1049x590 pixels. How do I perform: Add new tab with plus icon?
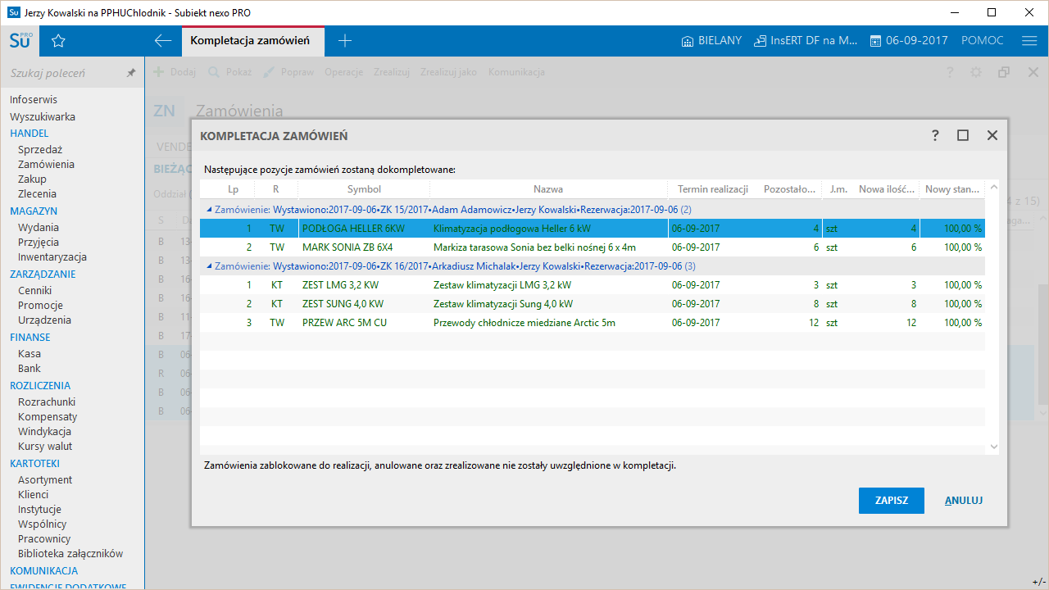[345, 41]
